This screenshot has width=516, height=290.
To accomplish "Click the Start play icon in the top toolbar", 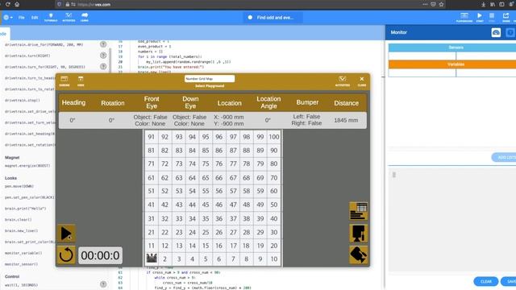I will click(480, 18).
